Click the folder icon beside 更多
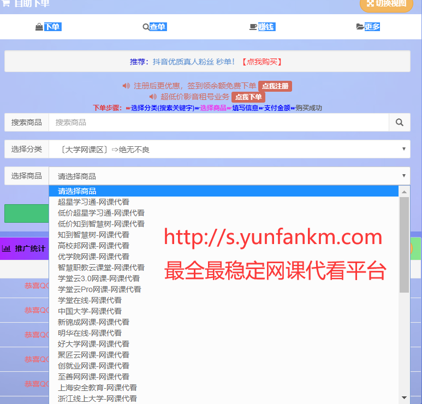The width and height of the screenshot is (422, 404). 360,27
